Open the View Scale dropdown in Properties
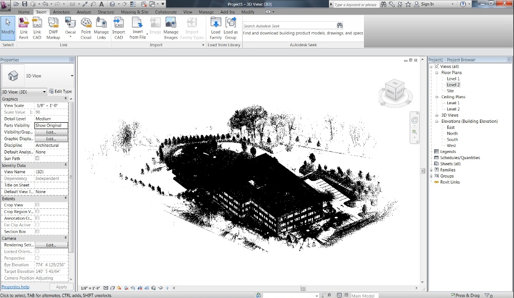 tap(51, 106)
